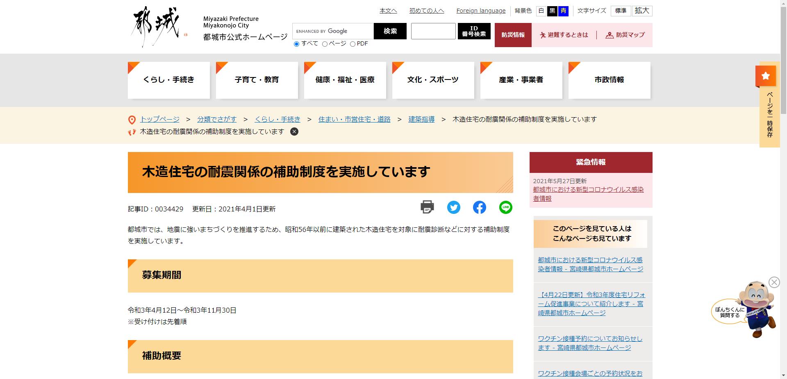Open the 建築指導 category
787x379 pixels.
tap(421, 119)
